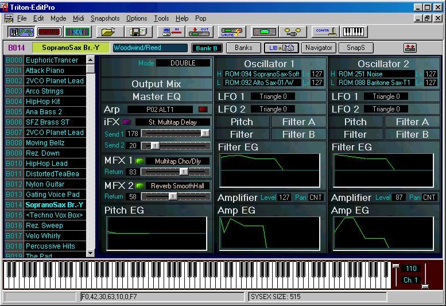The height and width of the screenshot is (306, 446).
Task: Click the Navigator button
Action: (318, 48)
